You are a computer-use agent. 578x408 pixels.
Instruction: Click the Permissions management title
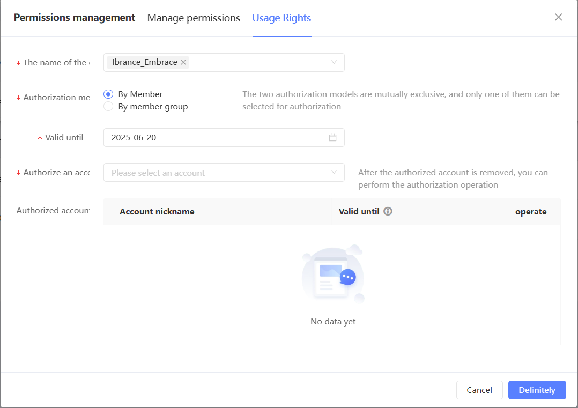click(x=75, y=18)
